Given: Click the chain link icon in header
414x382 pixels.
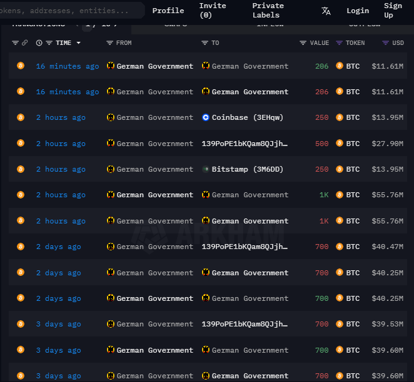Looking at the screenshot, I should click(x=24, y=42).
